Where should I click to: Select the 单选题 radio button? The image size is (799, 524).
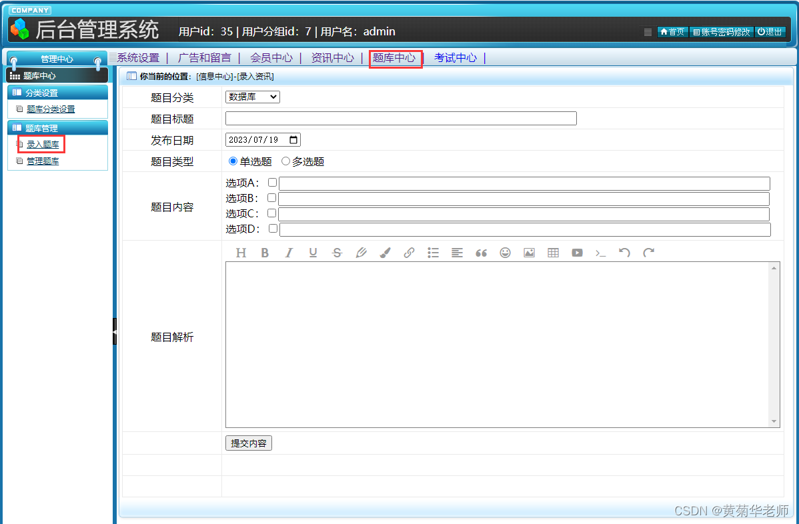232,161
